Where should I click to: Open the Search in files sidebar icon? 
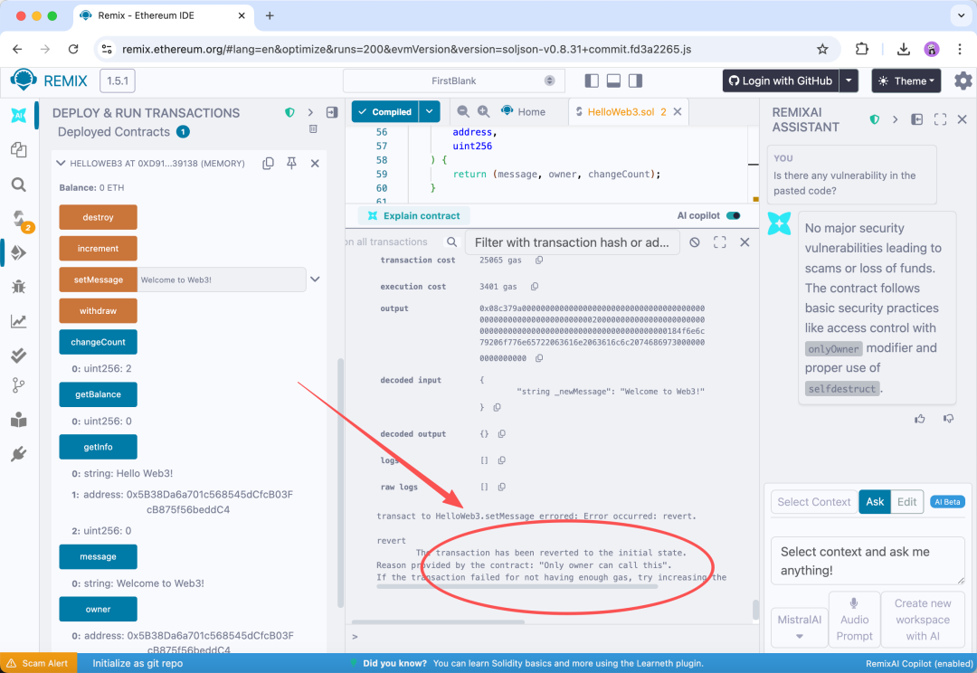19,185
